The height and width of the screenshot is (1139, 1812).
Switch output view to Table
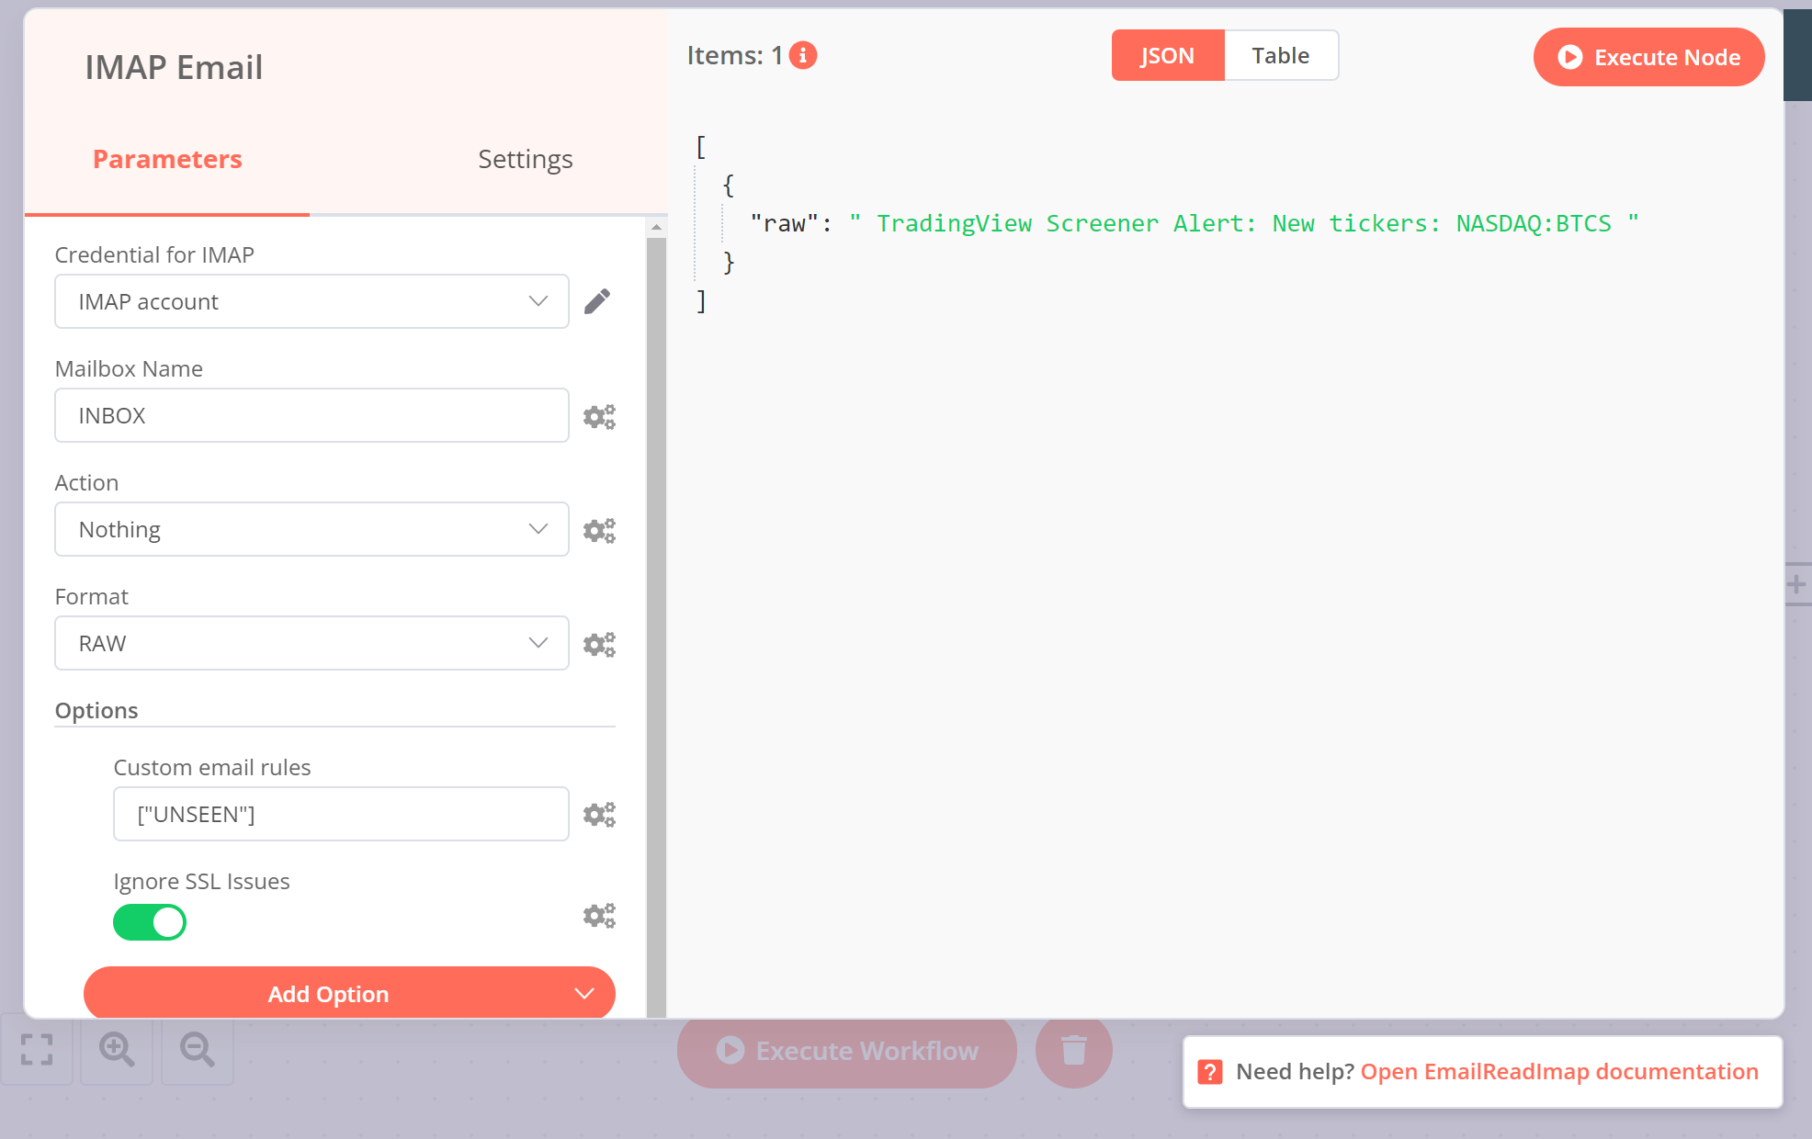(x=1280, y=55)
